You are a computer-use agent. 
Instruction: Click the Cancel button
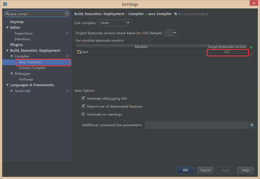point(205,170)
